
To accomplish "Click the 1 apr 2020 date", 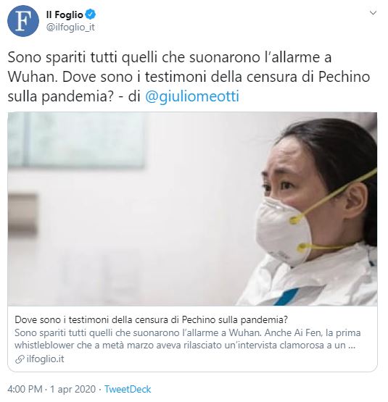I will [73, 389].
